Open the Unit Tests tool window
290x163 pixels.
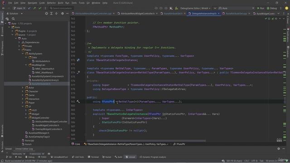coord(78,157)
